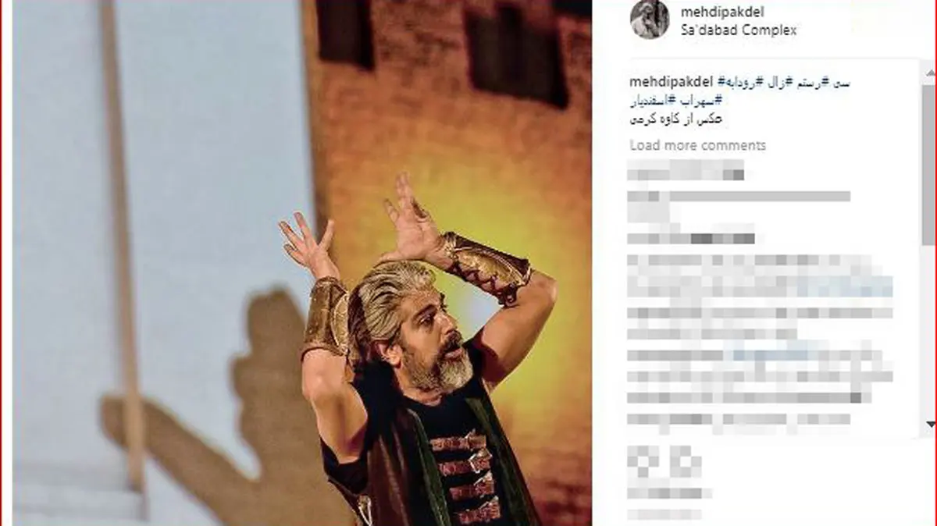The width and height of the screenshot is (937, 526).
Task: Click the blurred likes count below icons
Action: click(670, 492)
